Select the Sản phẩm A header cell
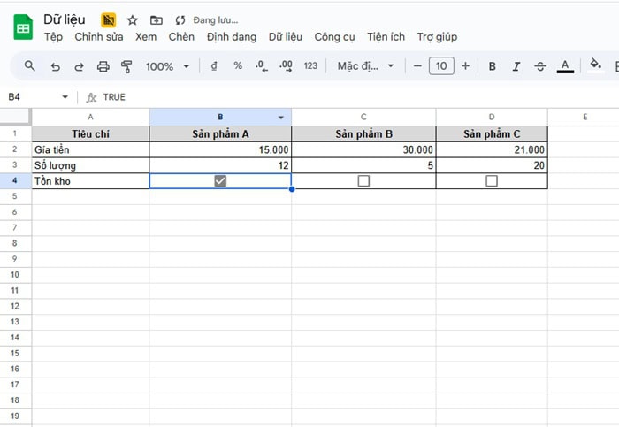The image size is (619, 427). 220,133
